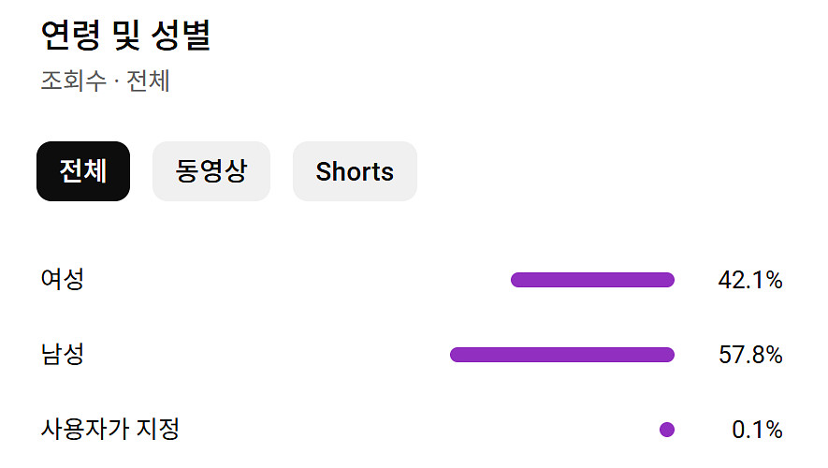
Task: Click the word 성별 in the heading
Action: [181, 36]
